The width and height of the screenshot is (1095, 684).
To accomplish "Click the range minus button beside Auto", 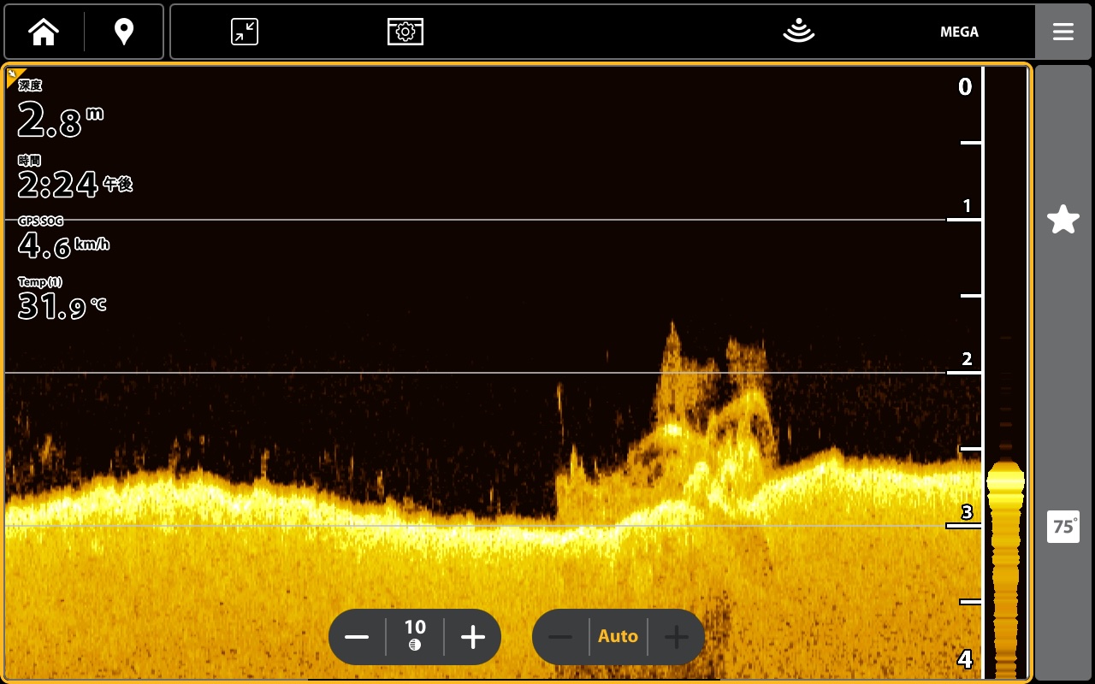I will click(560, 637).
